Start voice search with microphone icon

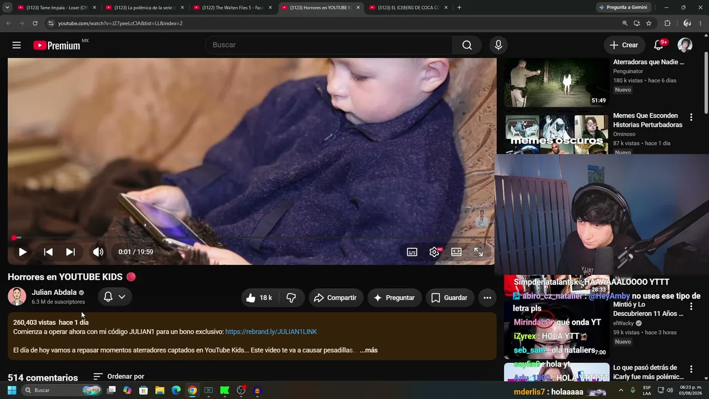(499, 45)
